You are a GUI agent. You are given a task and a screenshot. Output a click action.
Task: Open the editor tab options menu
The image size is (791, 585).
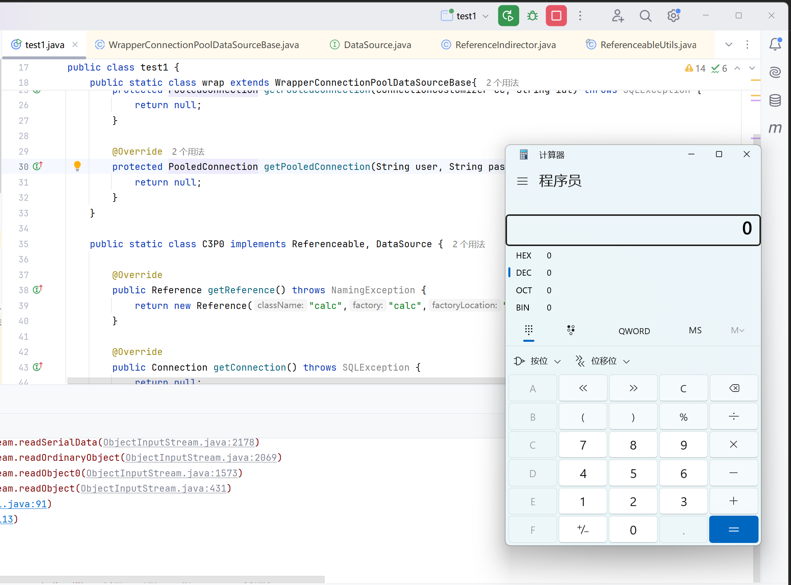(x=747, y=44)
